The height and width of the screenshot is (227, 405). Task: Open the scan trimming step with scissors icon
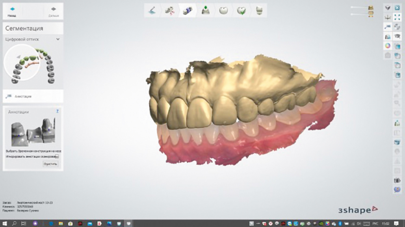pyautogui.click(x=170, y=11)
